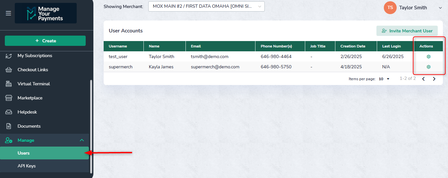448x178 pixels.
Task: Click the hamburger menu icon
Action: tap(8, 13)
